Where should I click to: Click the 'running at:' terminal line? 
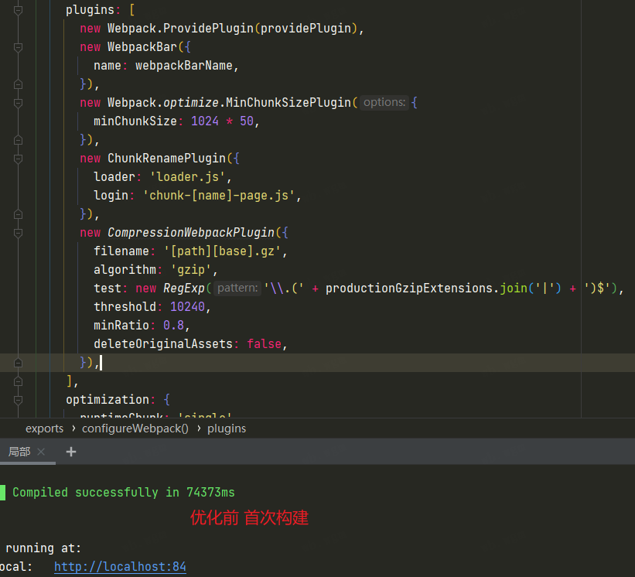pyautogui.click(x=43, y=548)
